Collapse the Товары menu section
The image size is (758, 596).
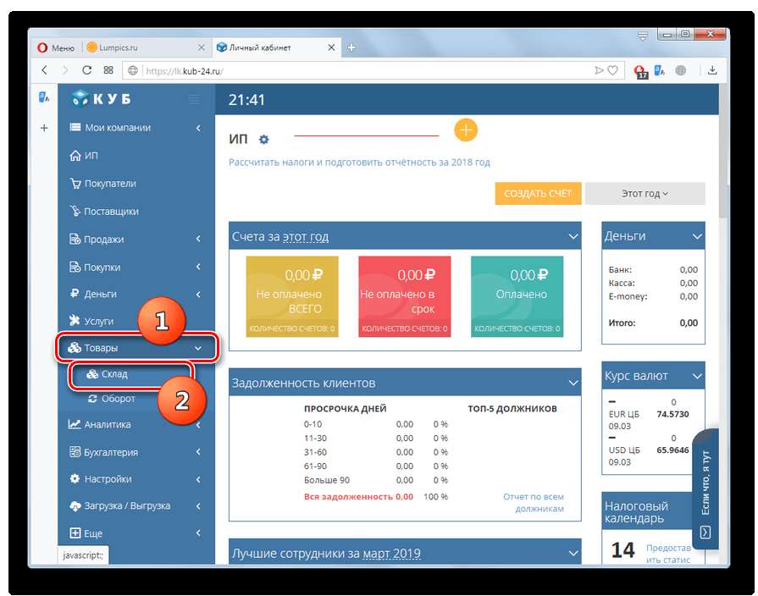pyautogui.click(x=137, y=348)
